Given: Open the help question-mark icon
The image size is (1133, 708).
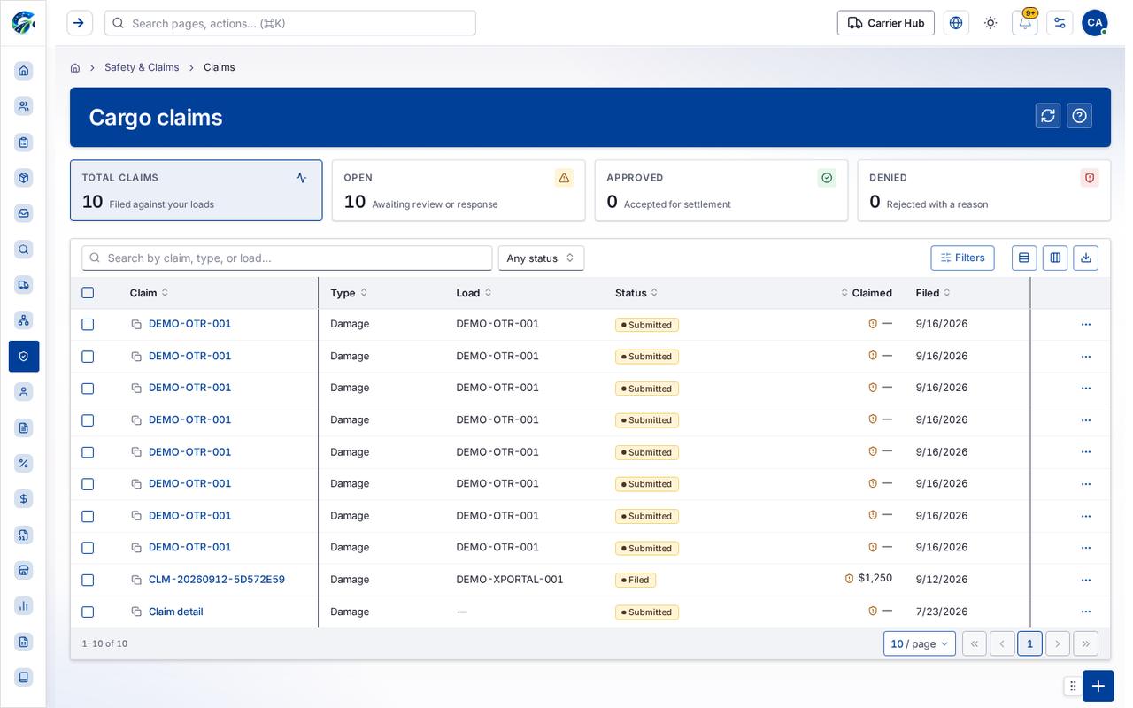Looking at the screenshot, I should tap(1080, 116).
